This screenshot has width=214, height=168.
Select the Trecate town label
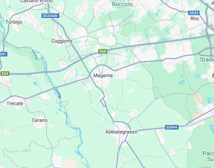pyautogui.click(x=15, y=104)
